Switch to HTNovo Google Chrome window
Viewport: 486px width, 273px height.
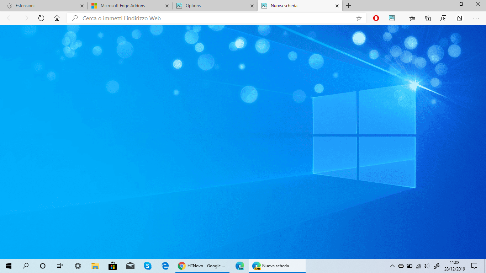203,266
